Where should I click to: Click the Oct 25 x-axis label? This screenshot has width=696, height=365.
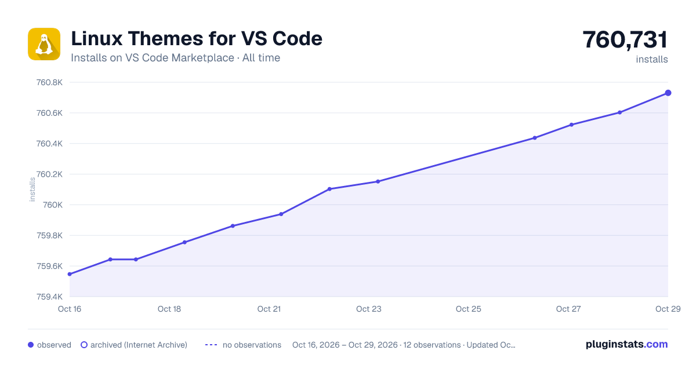coord(469,309)
